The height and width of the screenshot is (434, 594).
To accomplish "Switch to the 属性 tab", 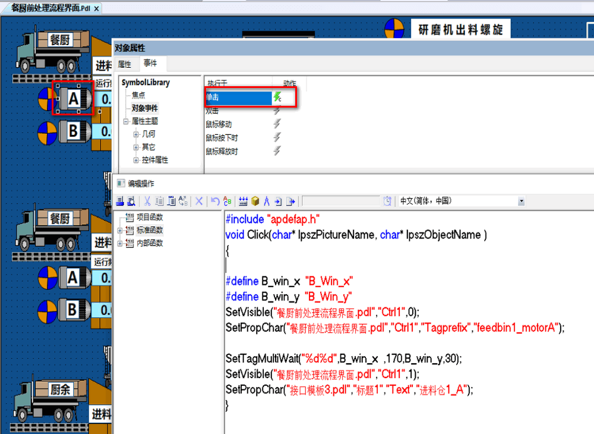I will tap(125, 64).
